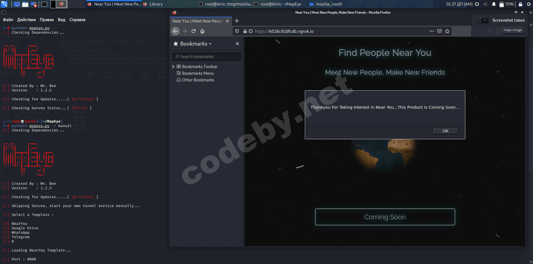This screenshot has width=533, height=264.
Task: Launch the terminal emulator from the panel
Action: click(44, 4)
